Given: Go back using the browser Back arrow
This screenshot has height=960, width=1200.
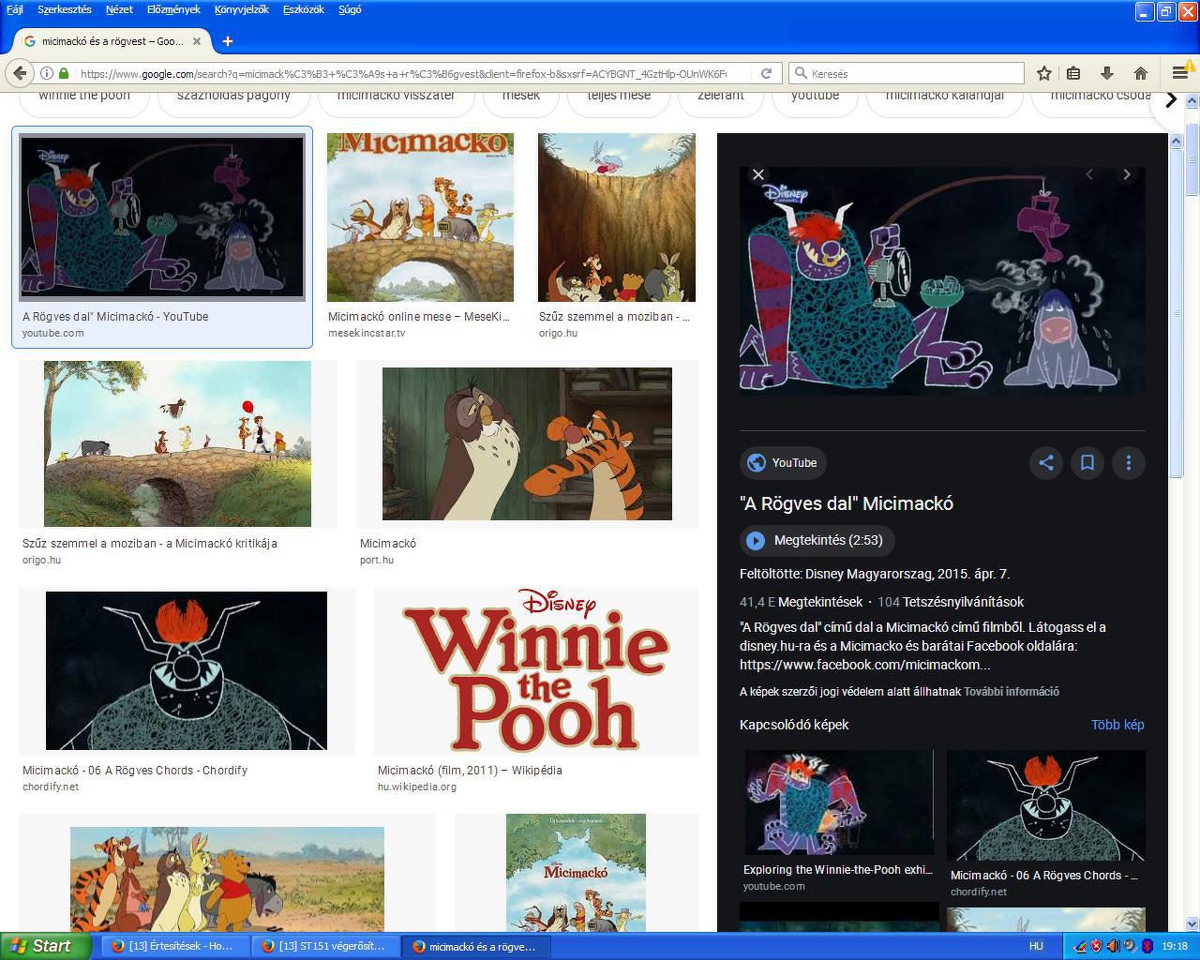Looking at the screenshot, I should coord(21,73).
